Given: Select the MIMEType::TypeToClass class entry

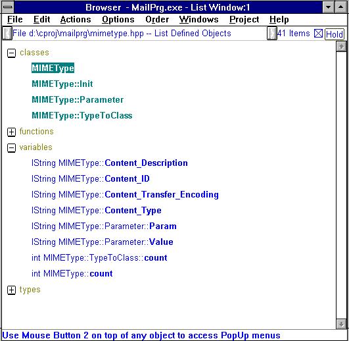Looking at the screenshot, I should [82, 116].
